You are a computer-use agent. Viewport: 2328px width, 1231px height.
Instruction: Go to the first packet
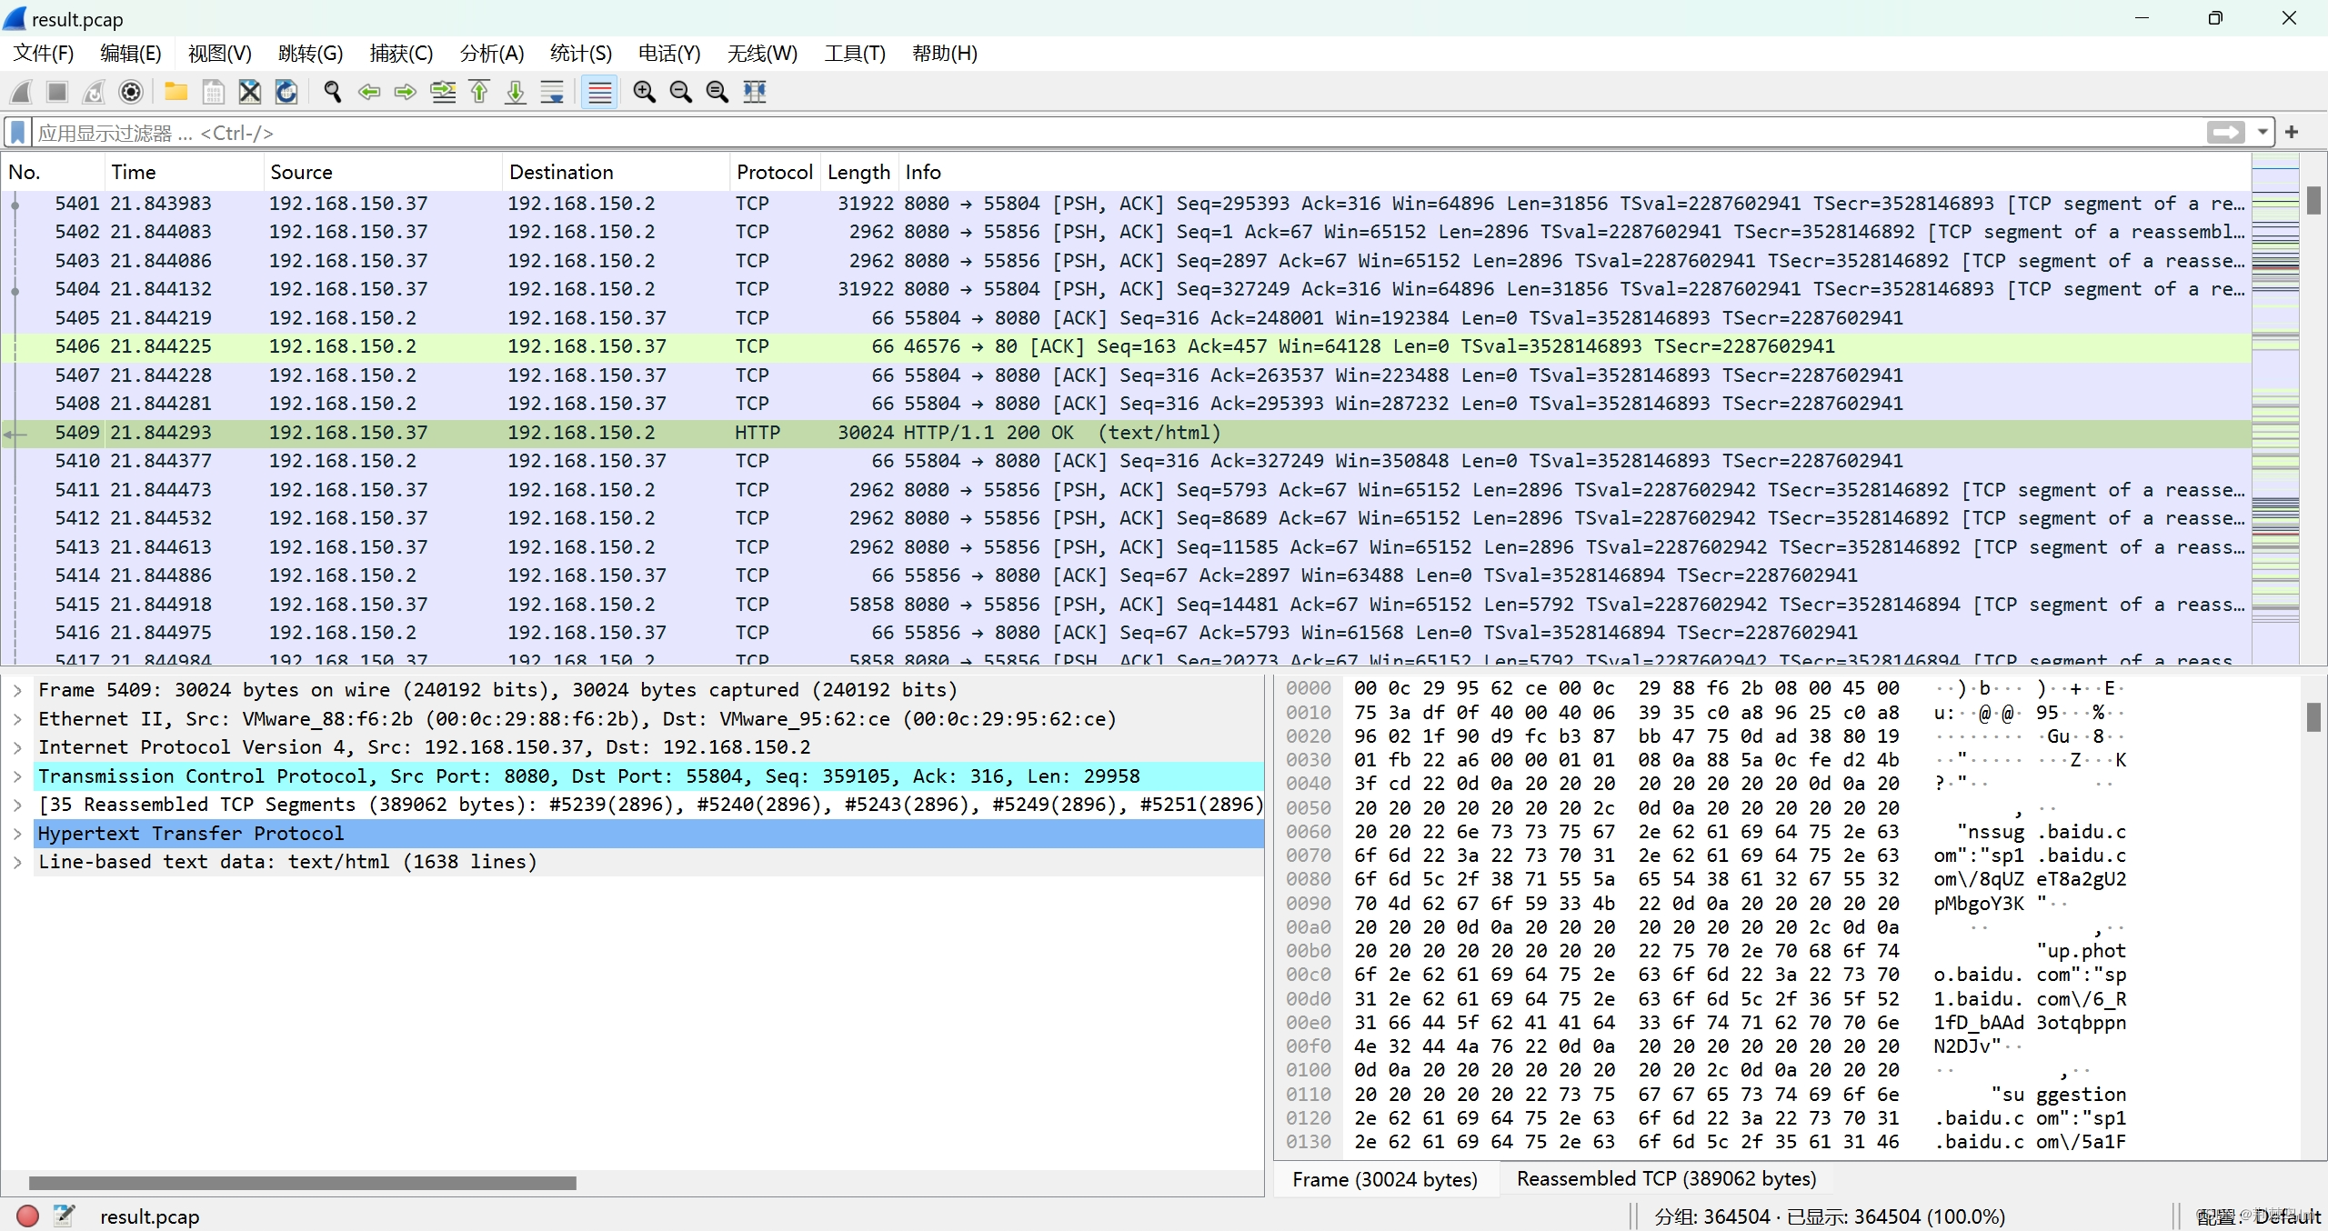pos(479,92)
